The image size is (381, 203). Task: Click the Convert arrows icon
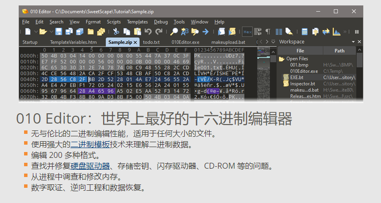tap(326, 31)
